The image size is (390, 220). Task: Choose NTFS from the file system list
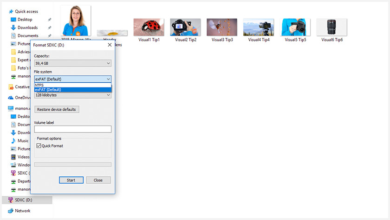tap(72, 85)
